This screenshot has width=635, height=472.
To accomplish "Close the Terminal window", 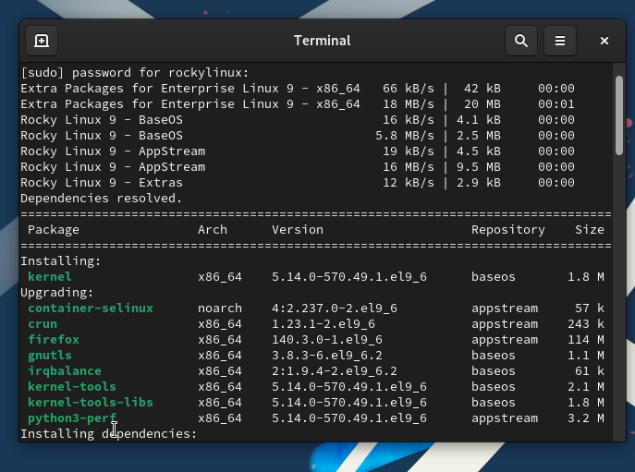I will 604,41.
